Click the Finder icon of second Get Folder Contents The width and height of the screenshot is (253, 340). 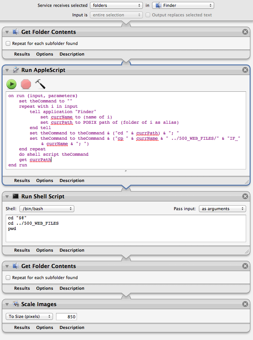pos(16,266)
